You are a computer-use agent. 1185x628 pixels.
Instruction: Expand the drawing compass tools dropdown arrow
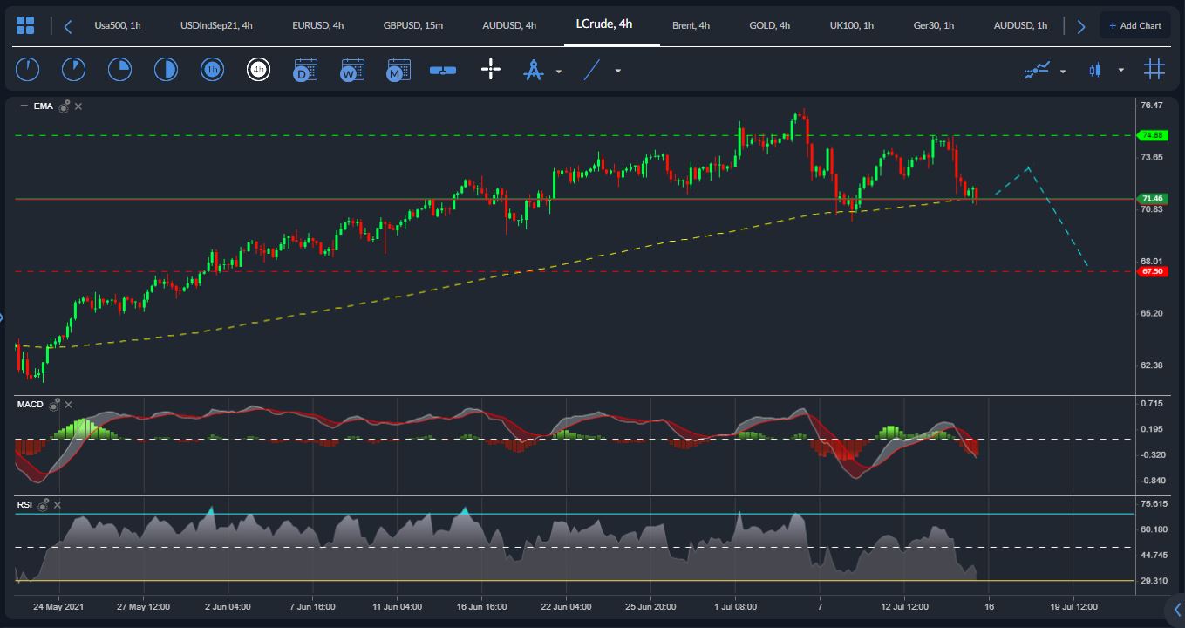559,71
